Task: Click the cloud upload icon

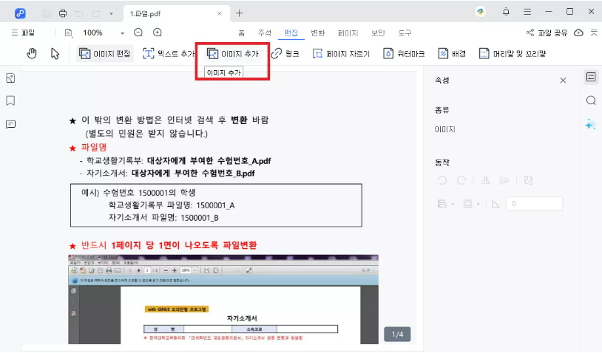Action: point(578,32)
